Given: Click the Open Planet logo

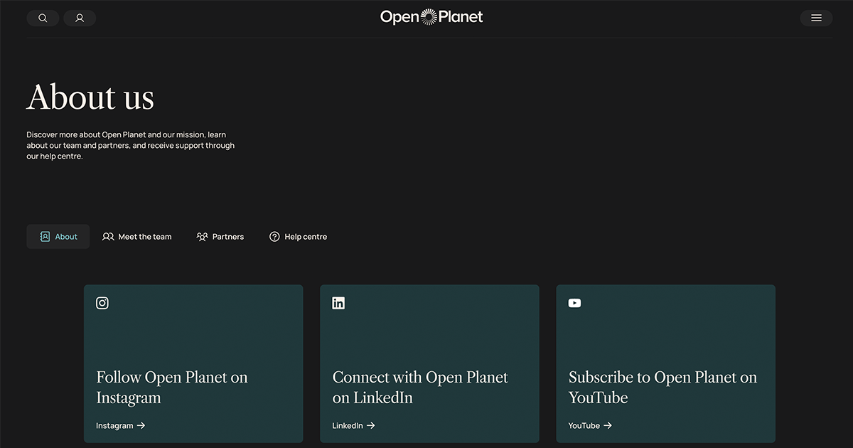Looking at the screenshot, I should click(x=431, y=16).
